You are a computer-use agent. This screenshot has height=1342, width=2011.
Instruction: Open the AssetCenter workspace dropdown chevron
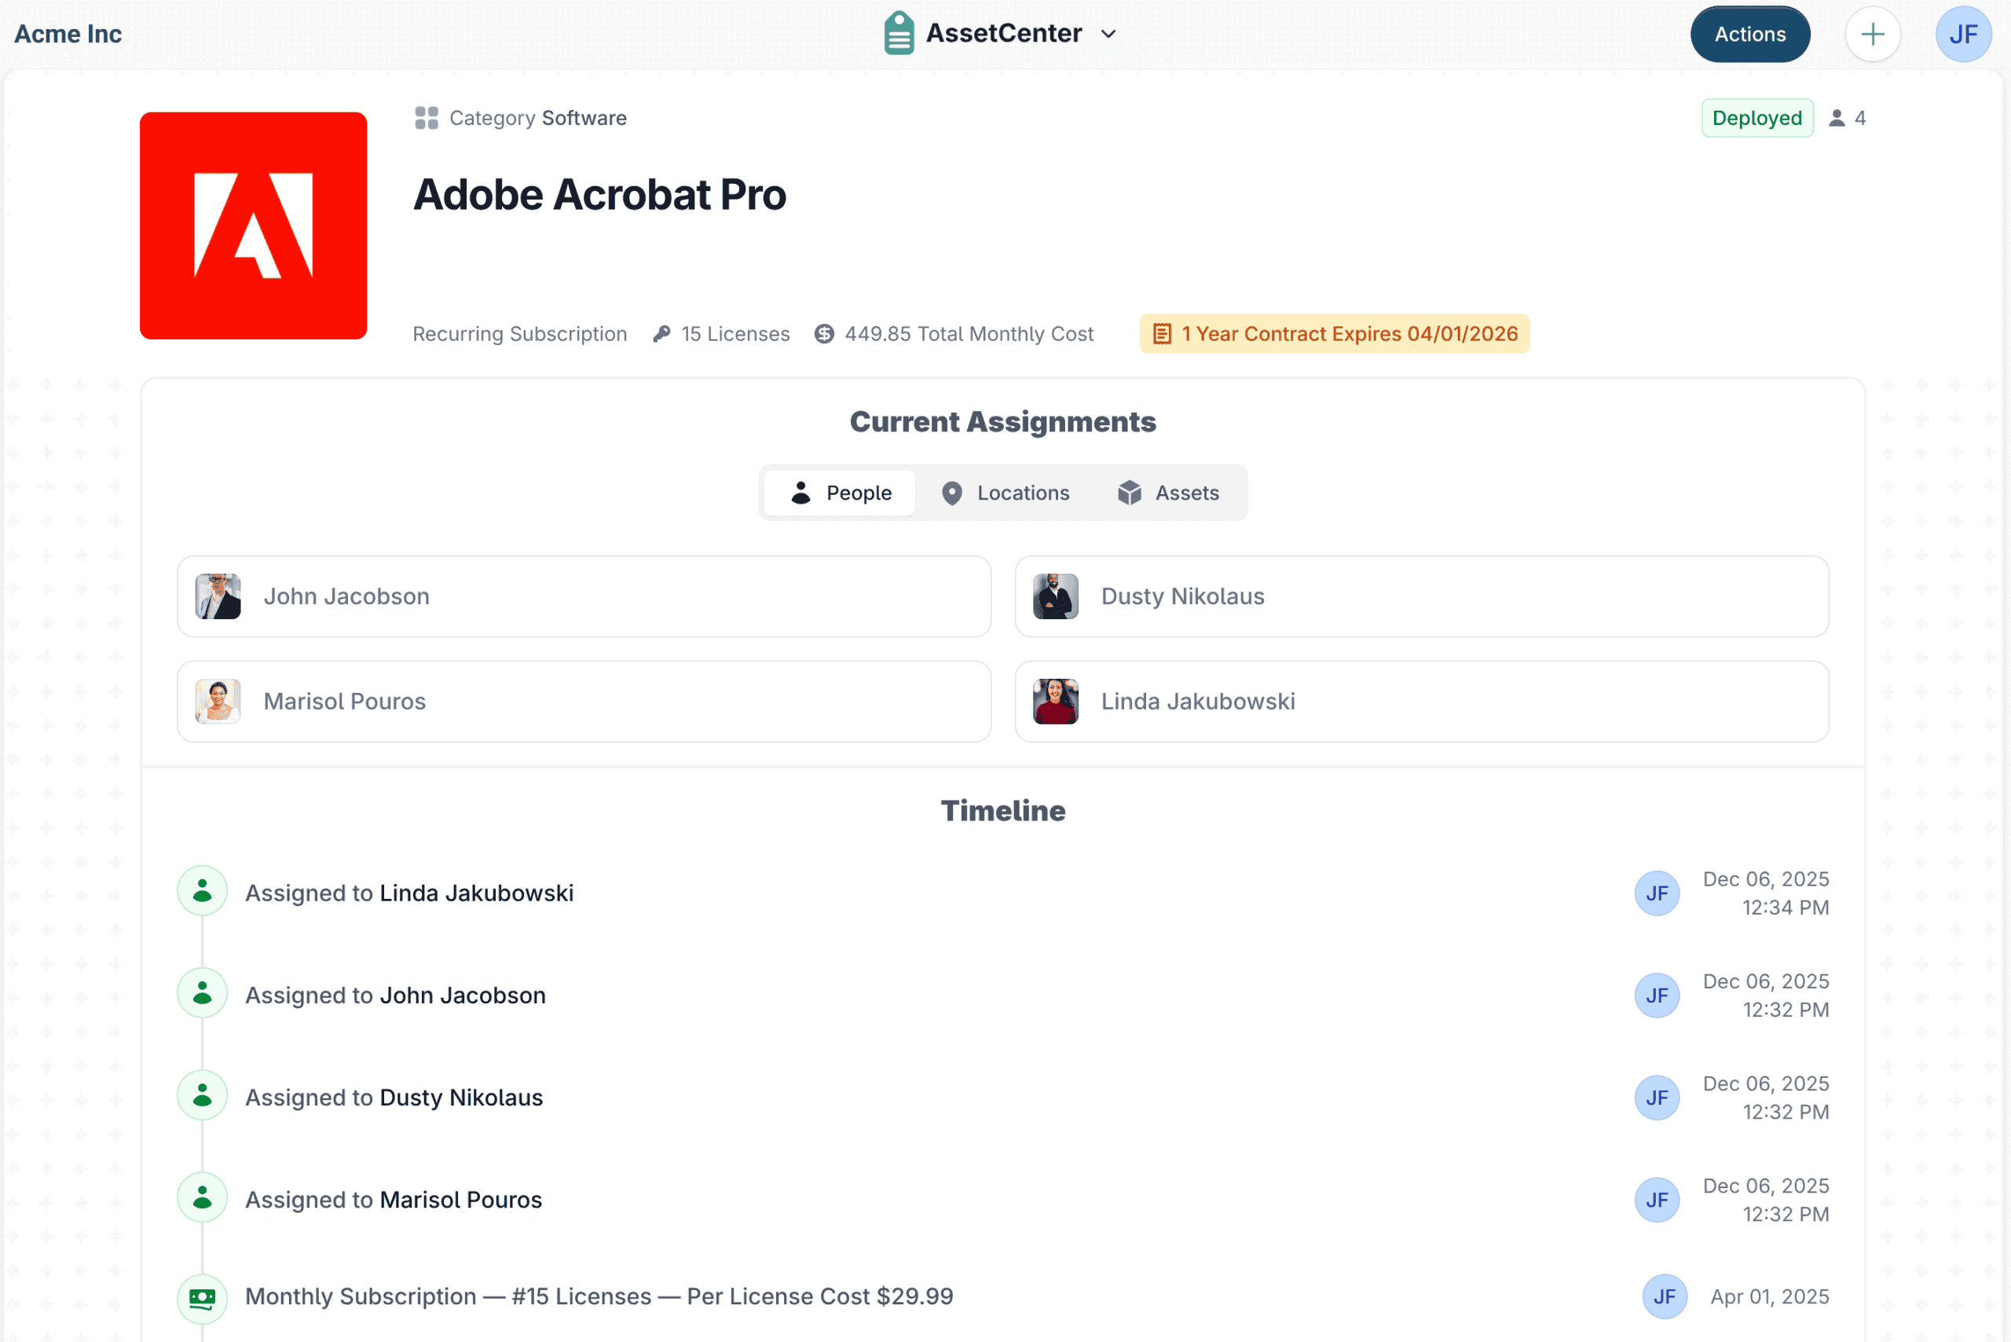1108,35
